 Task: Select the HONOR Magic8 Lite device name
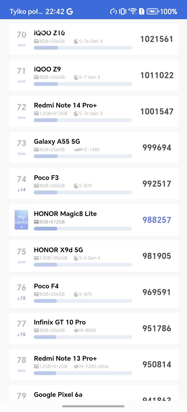coord(65,214)
